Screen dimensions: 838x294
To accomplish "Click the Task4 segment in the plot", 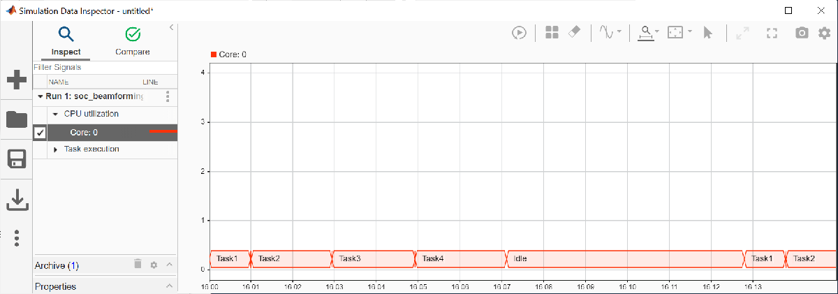I will [461, 258].
